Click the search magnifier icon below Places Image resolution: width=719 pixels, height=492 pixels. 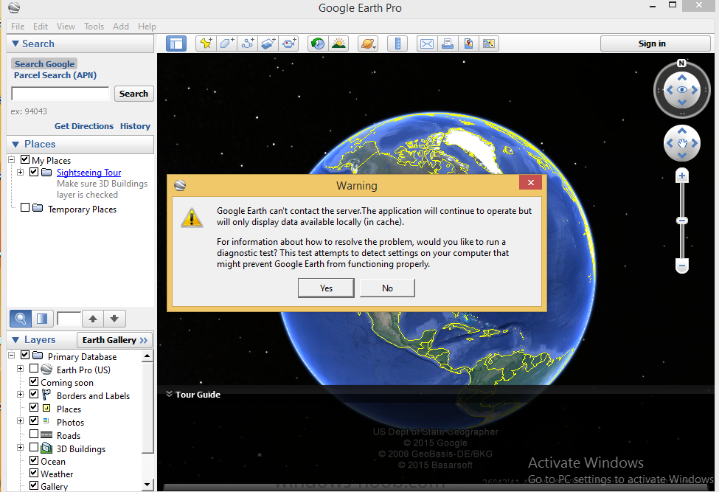coord(21,318)
